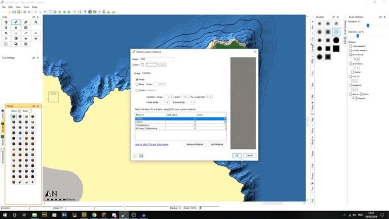Select the large solid black square brush
This screenshot has width=389, height=219.
tap(336, 49)
